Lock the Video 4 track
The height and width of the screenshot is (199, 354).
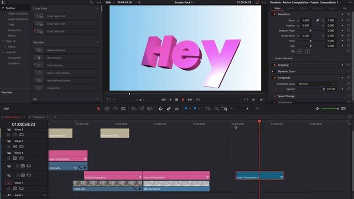9,158
